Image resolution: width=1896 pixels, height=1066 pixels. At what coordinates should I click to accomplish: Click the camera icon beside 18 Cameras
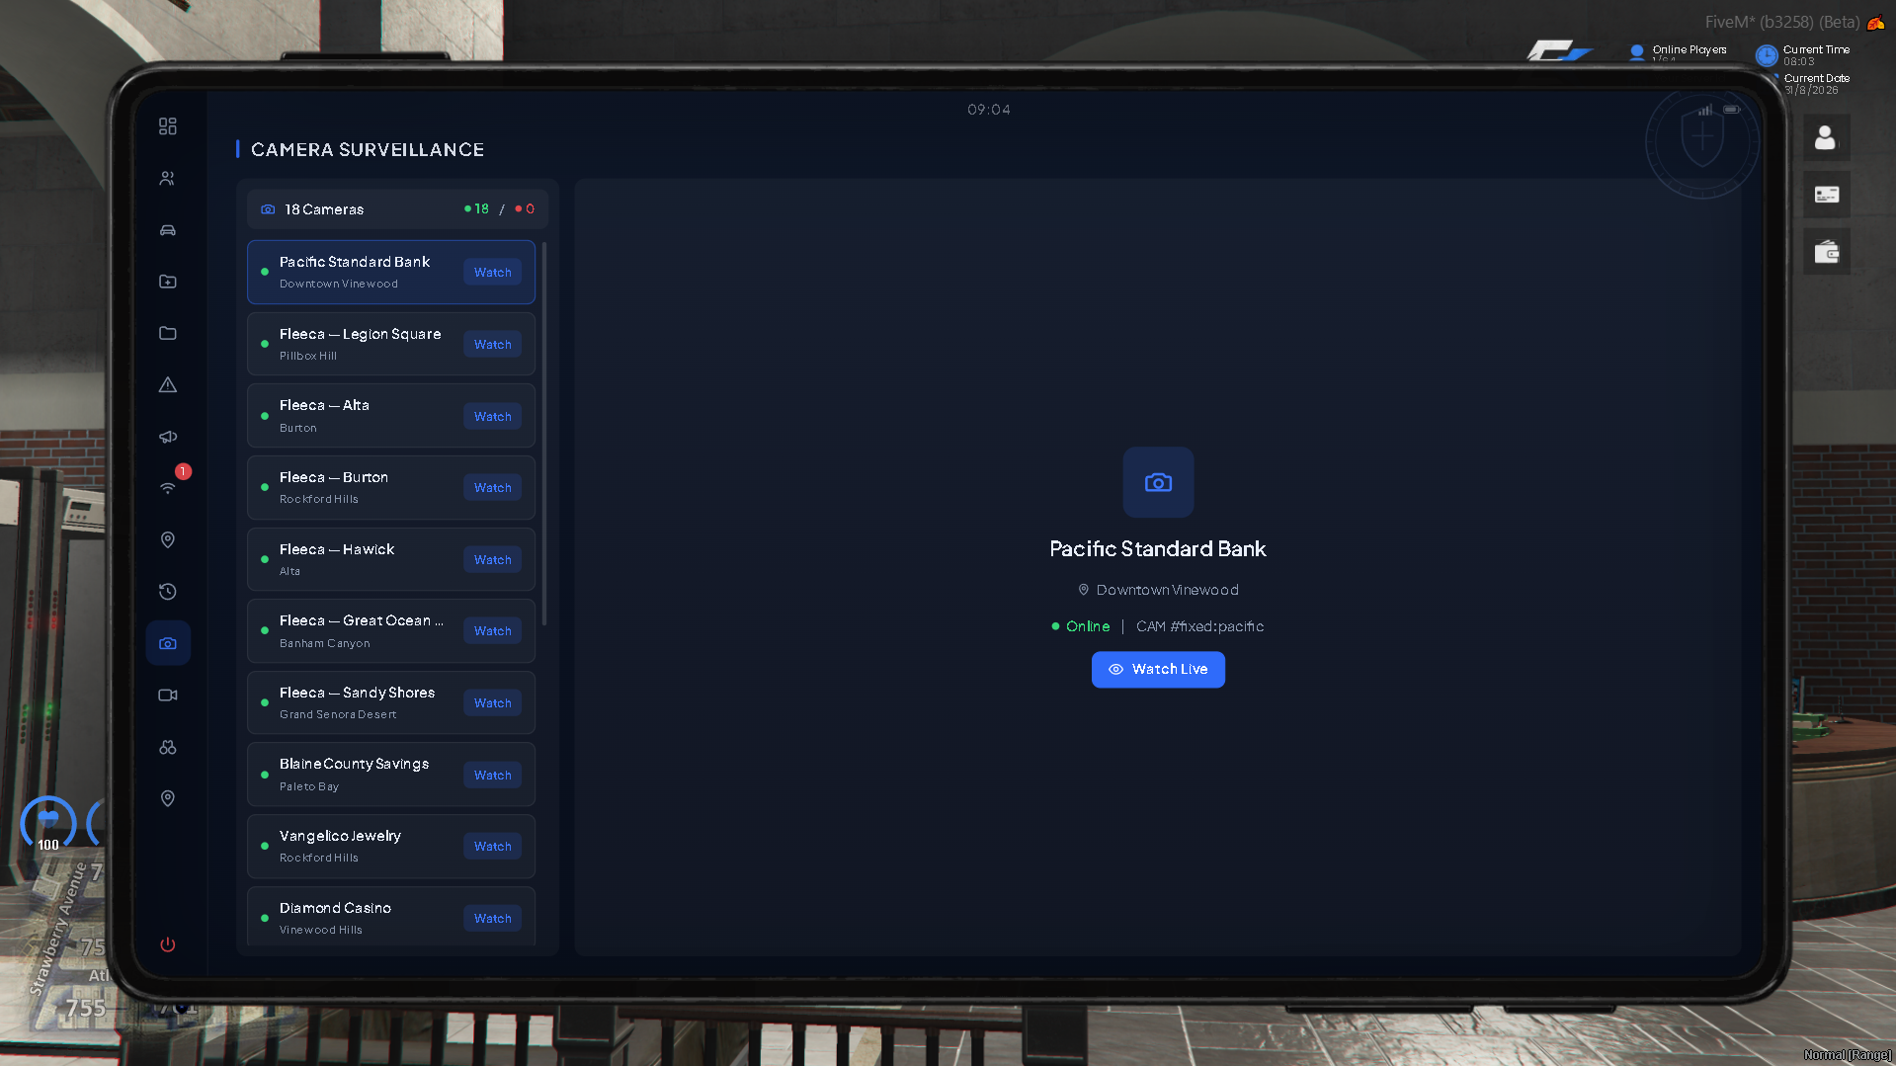click(268, 209)
